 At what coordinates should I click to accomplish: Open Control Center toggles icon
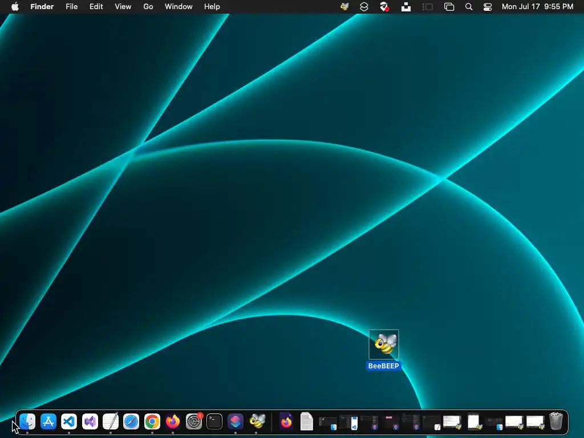pos(488,7)
